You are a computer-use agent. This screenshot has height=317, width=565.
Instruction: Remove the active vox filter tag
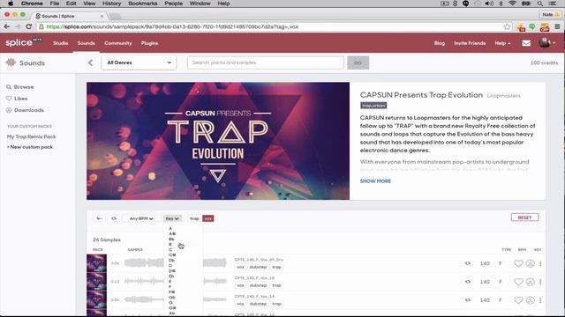[208, 218]
